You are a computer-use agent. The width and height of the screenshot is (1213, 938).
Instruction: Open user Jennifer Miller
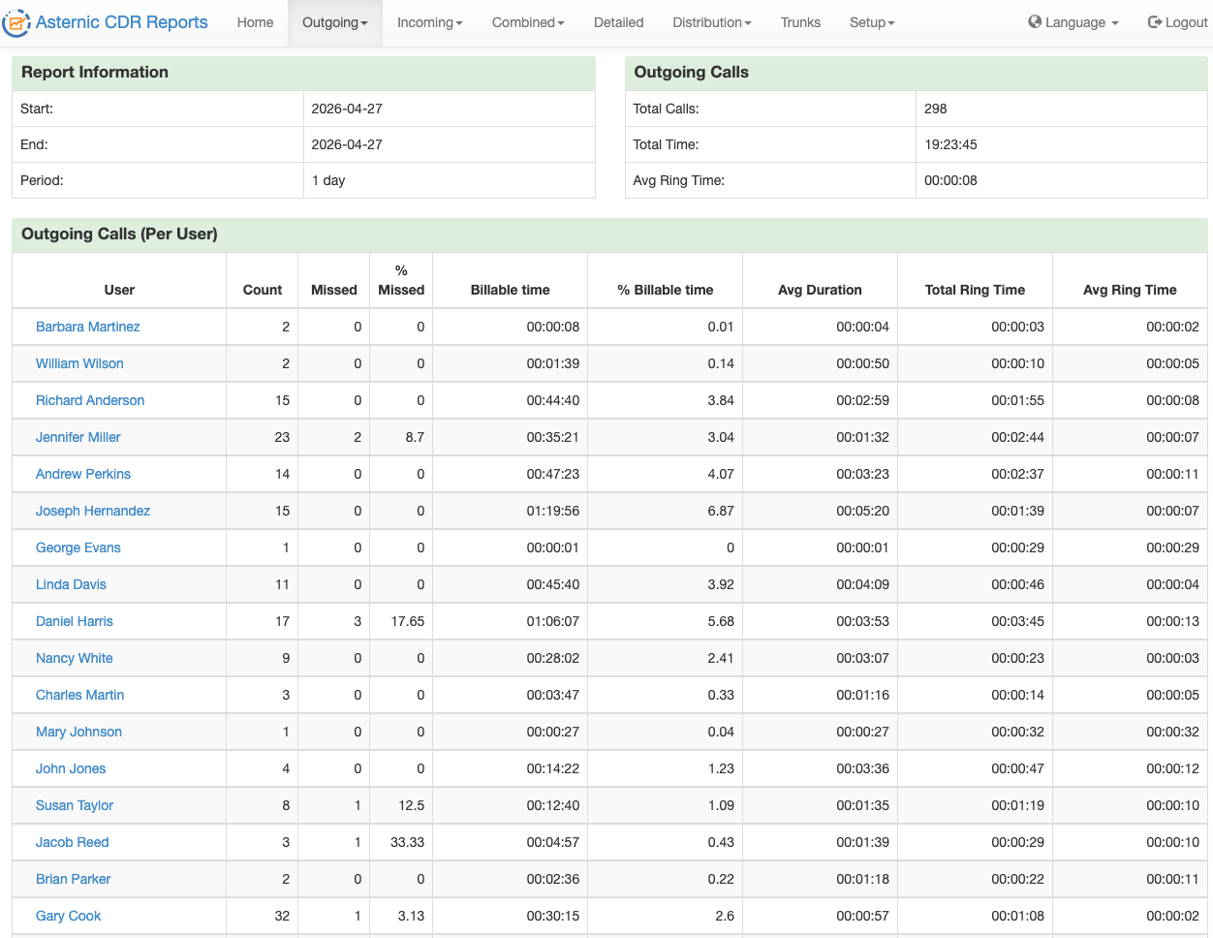click(78, 437)
